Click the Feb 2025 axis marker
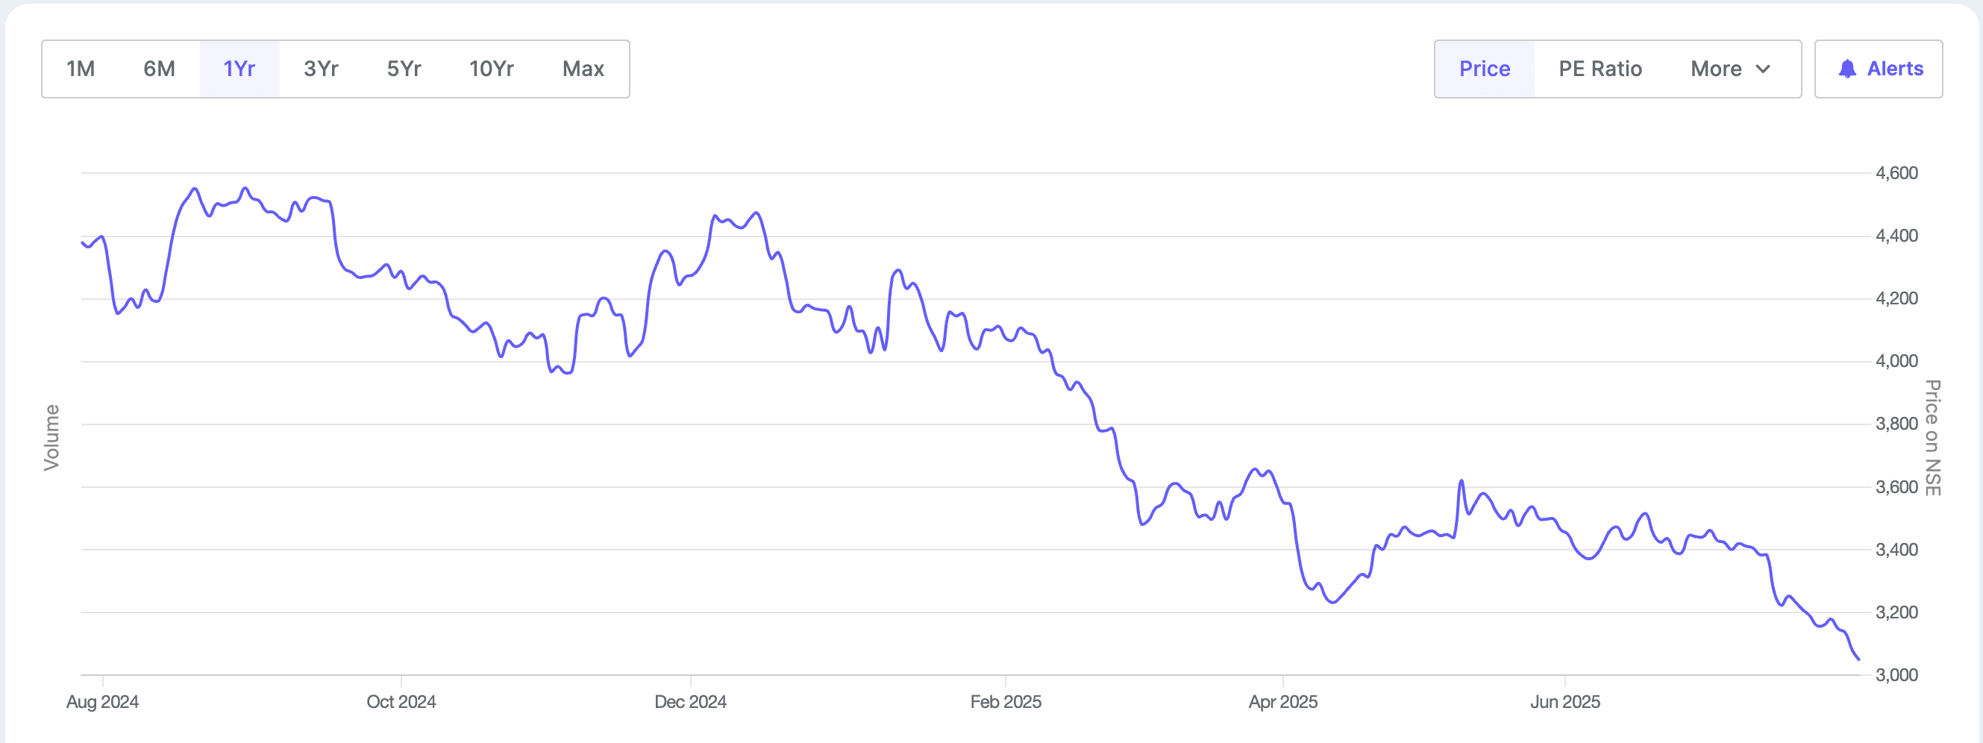 [x=1006, y=701]
